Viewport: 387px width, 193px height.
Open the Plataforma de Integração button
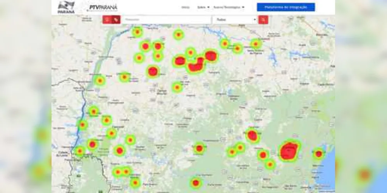286,7
